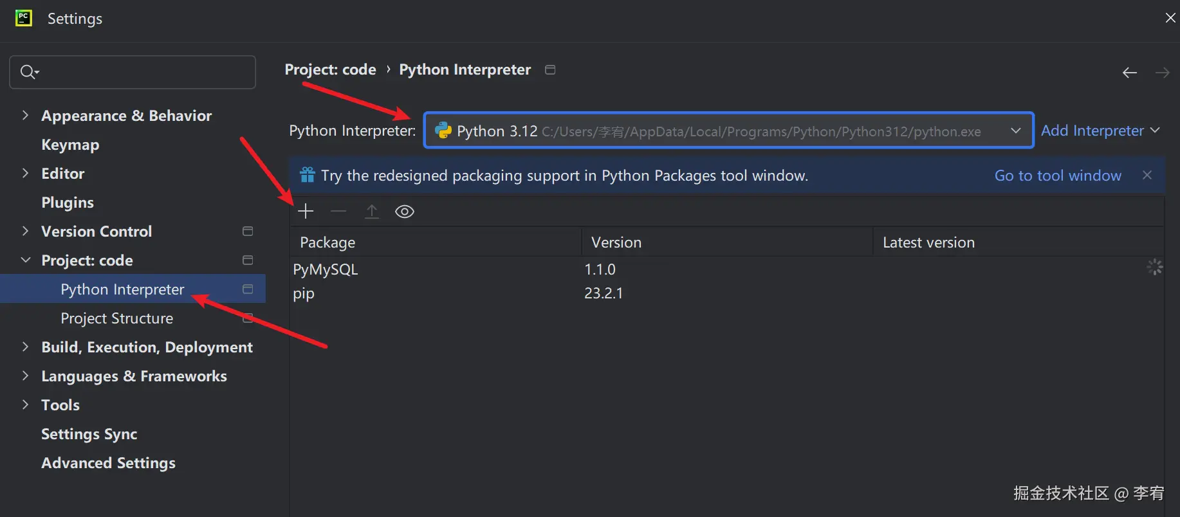Open the Plugins settings page
This screenshot has height=517, width=1180.
(x=68, y=203)
